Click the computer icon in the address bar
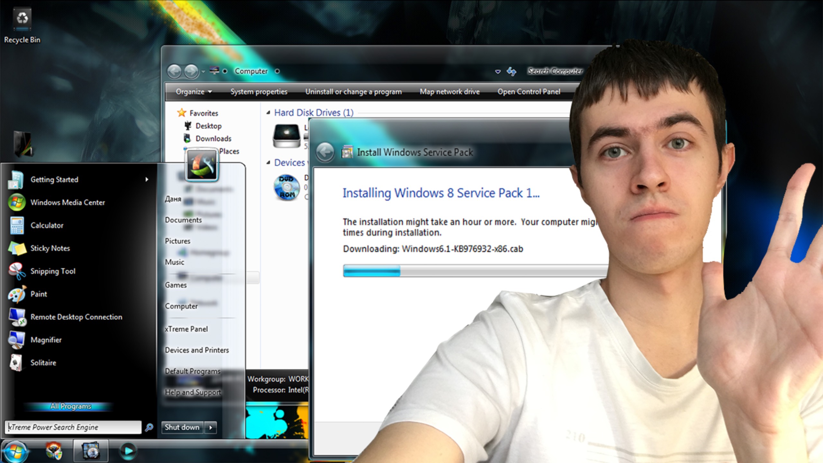This screenshot has height=463, width=823. tap(214, 70)
